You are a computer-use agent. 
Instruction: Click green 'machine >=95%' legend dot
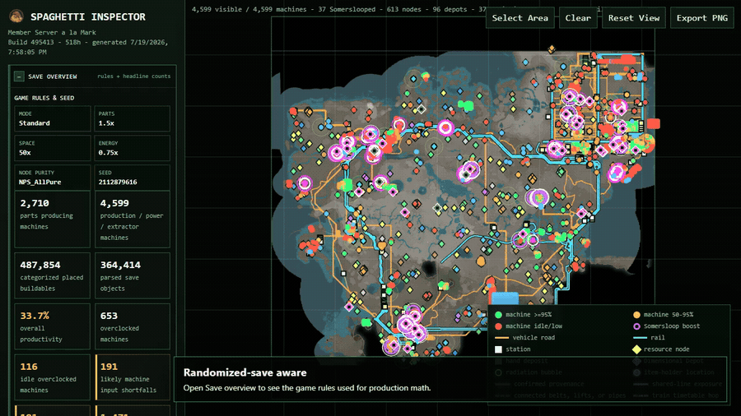click(498, 315)
